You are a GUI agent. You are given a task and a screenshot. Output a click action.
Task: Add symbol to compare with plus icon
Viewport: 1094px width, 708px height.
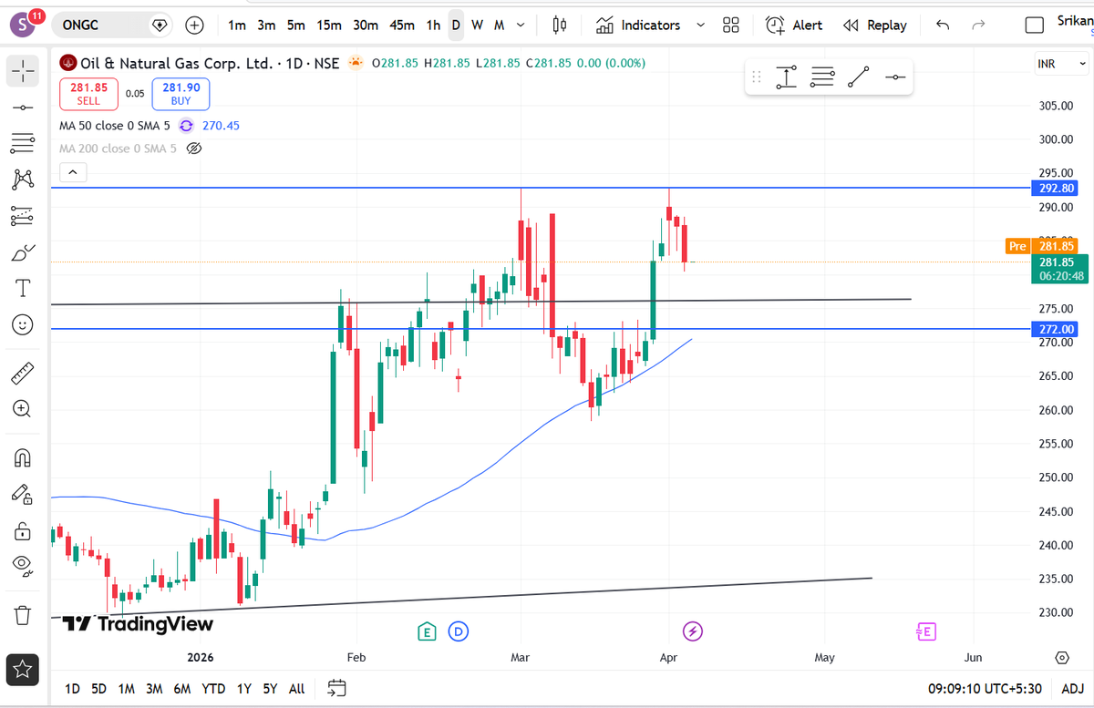[x=194, y=26]
